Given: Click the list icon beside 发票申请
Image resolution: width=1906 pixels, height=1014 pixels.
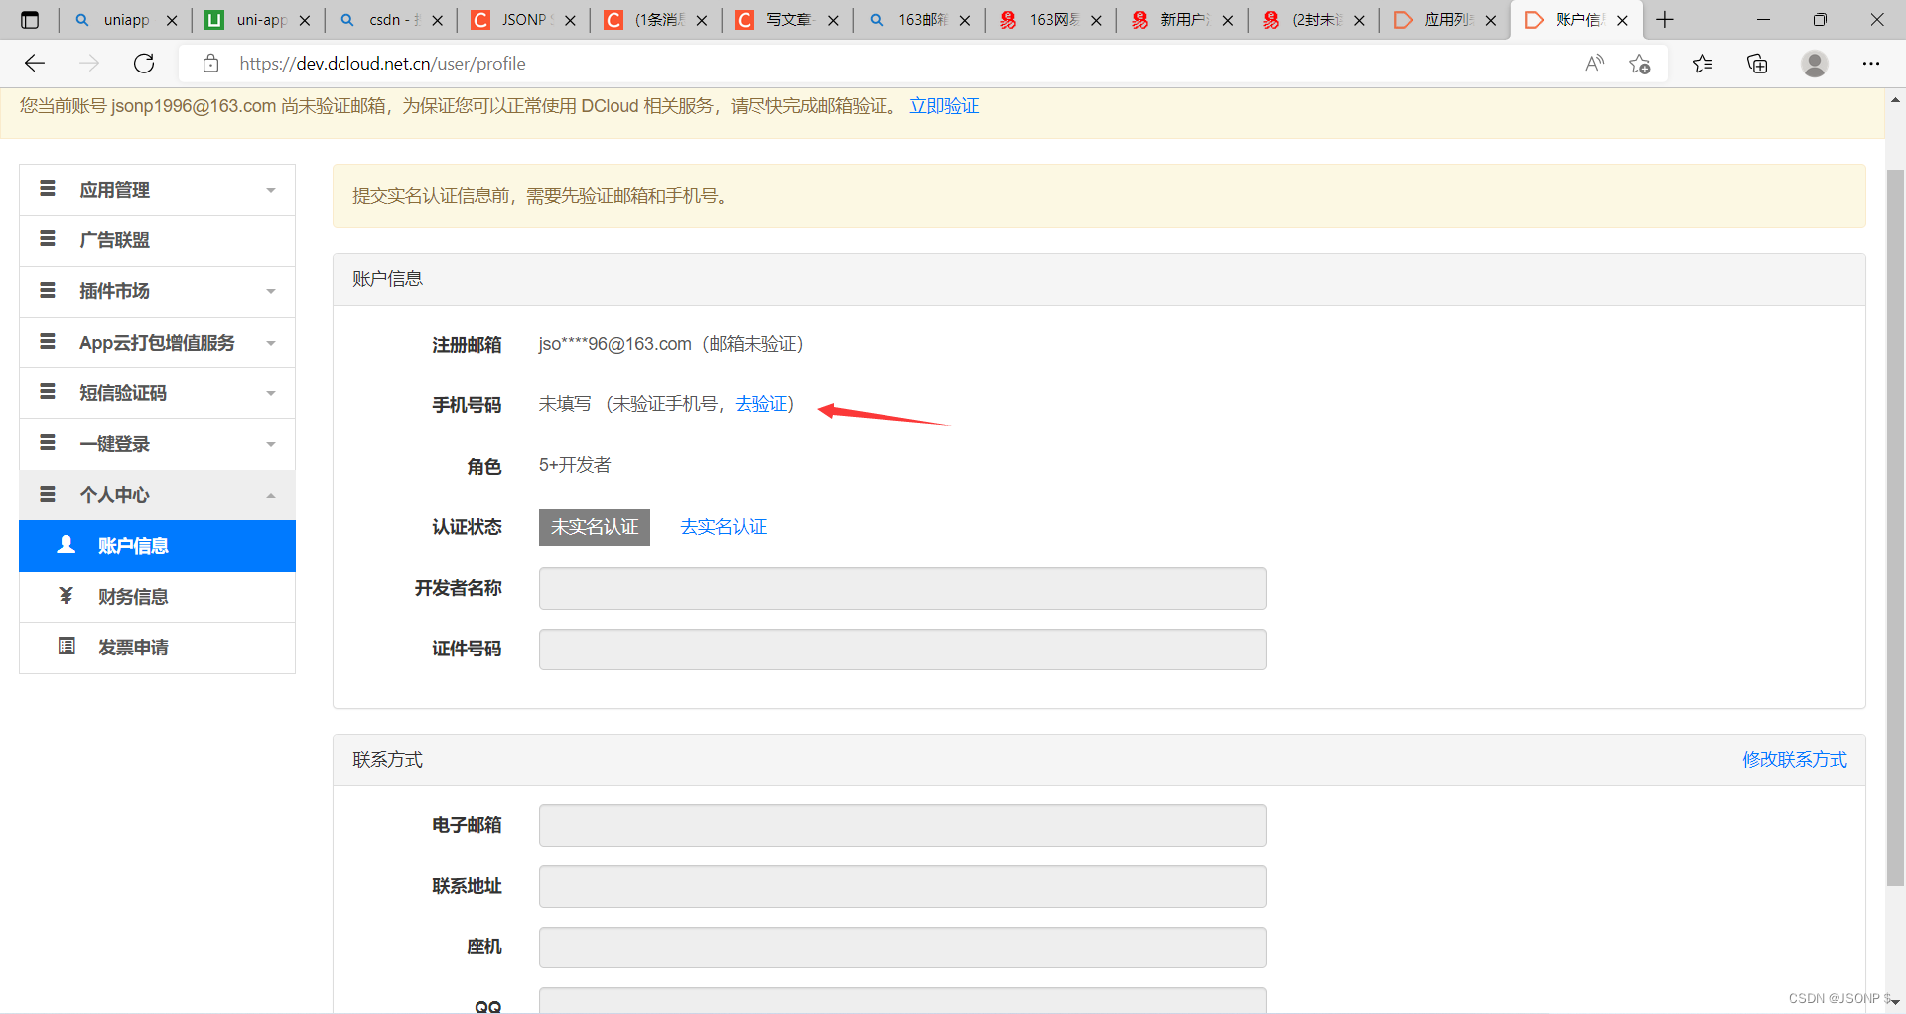Looking at the screenshot, I should point(67,647).
